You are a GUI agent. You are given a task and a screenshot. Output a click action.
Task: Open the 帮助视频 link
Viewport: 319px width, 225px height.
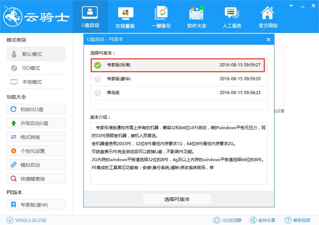(x=302, y=220)
